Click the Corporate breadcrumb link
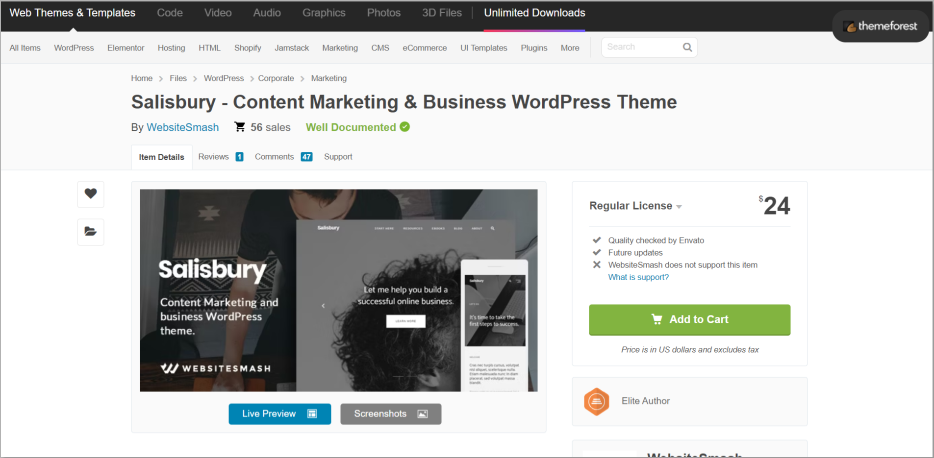The height and width of the screenshot is (458, 934). tap(276, 78)
